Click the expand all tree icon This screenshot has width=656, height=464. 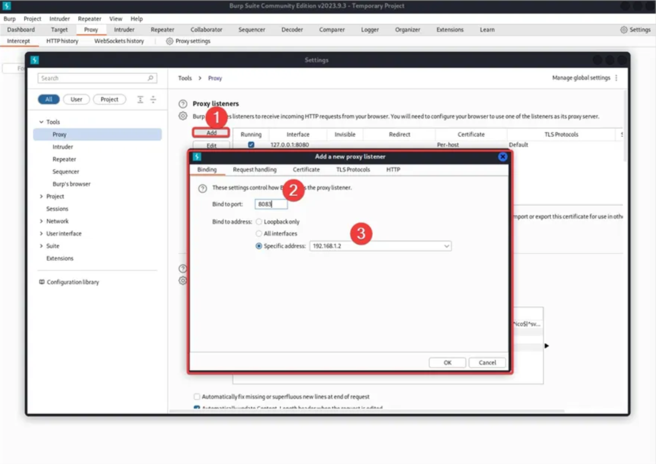[x=140, y=100]
